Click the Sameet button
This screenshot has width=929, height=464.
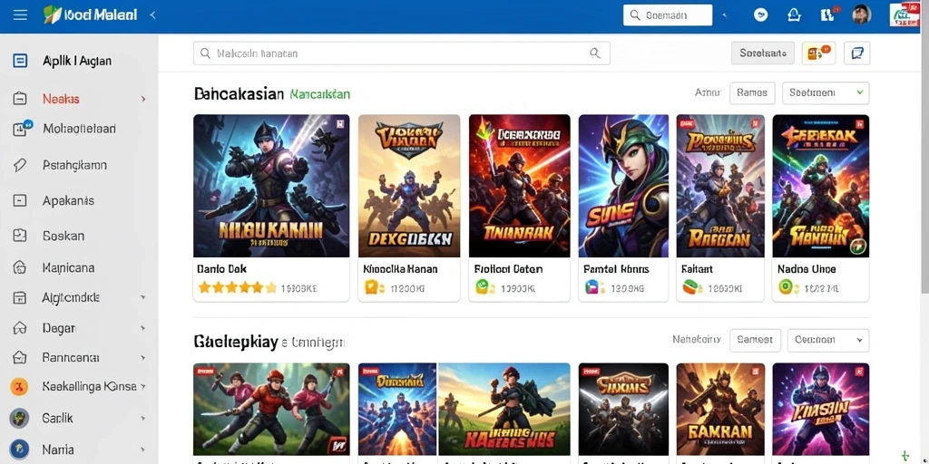(755, 341)
